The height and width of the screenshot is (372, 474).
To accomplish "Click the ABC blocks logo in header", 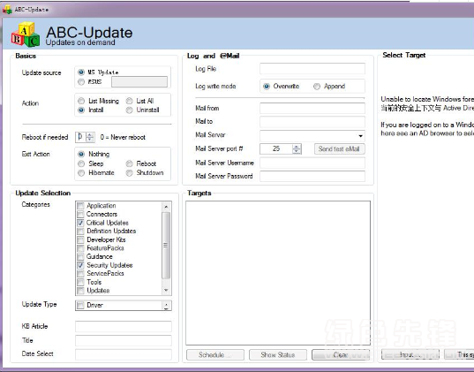I will (26, 34).
